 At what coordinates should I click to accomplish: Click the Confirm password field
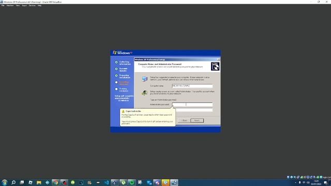tap(194, 110)
